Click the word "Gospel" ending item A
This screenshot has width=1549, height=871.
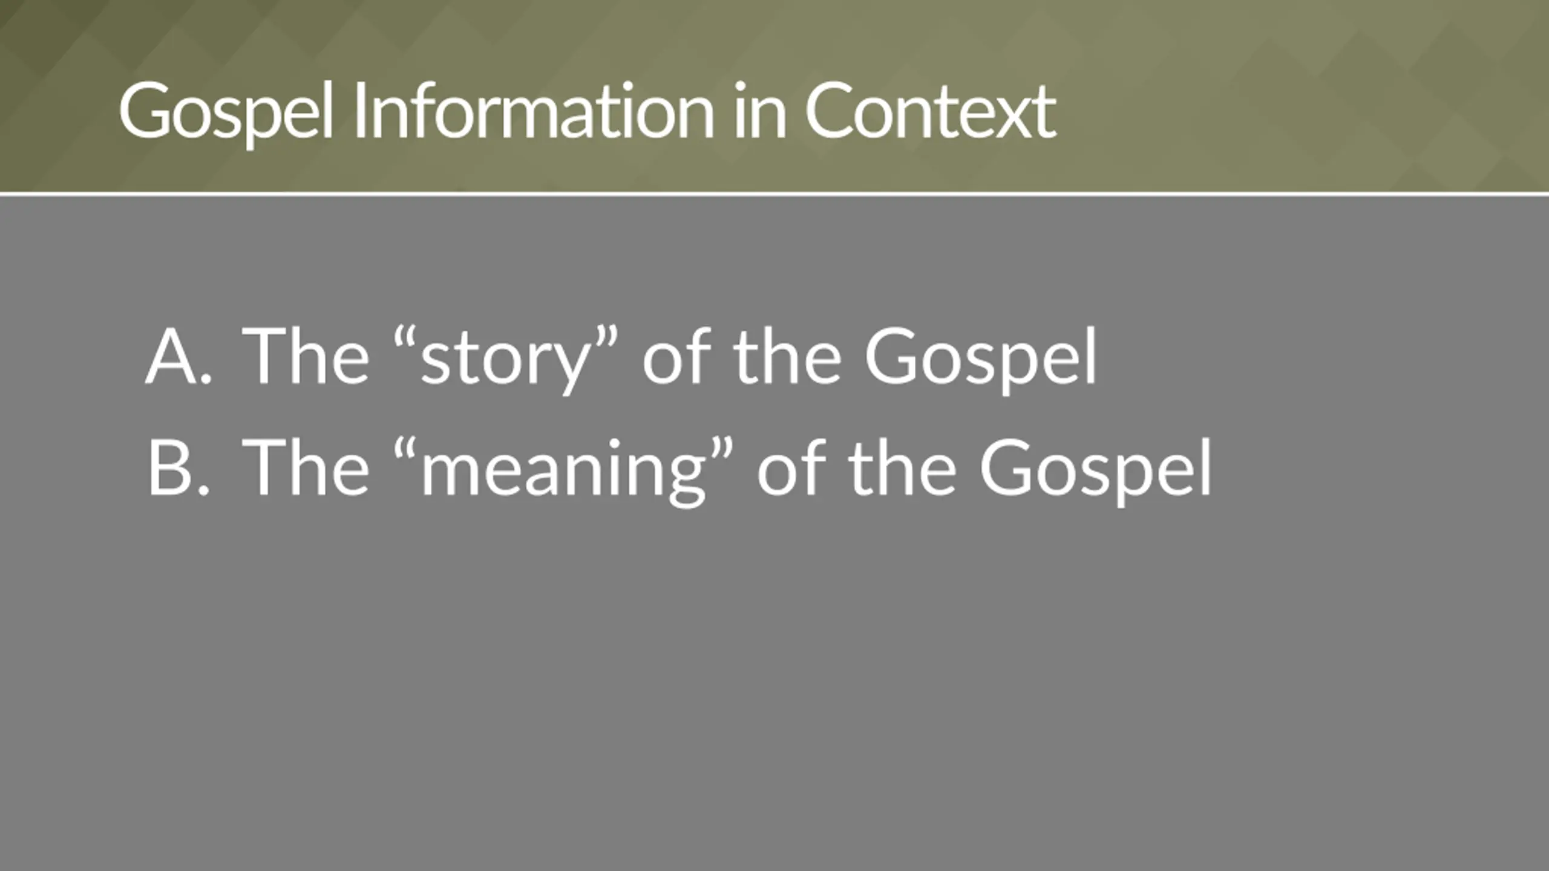point(980,359)
